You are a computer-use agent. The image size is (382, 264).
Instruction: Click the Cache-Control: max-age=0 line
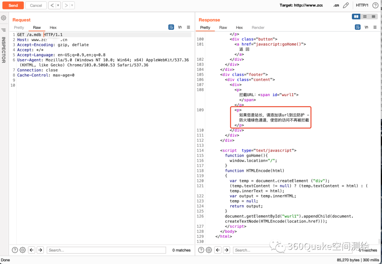[46, 75]
